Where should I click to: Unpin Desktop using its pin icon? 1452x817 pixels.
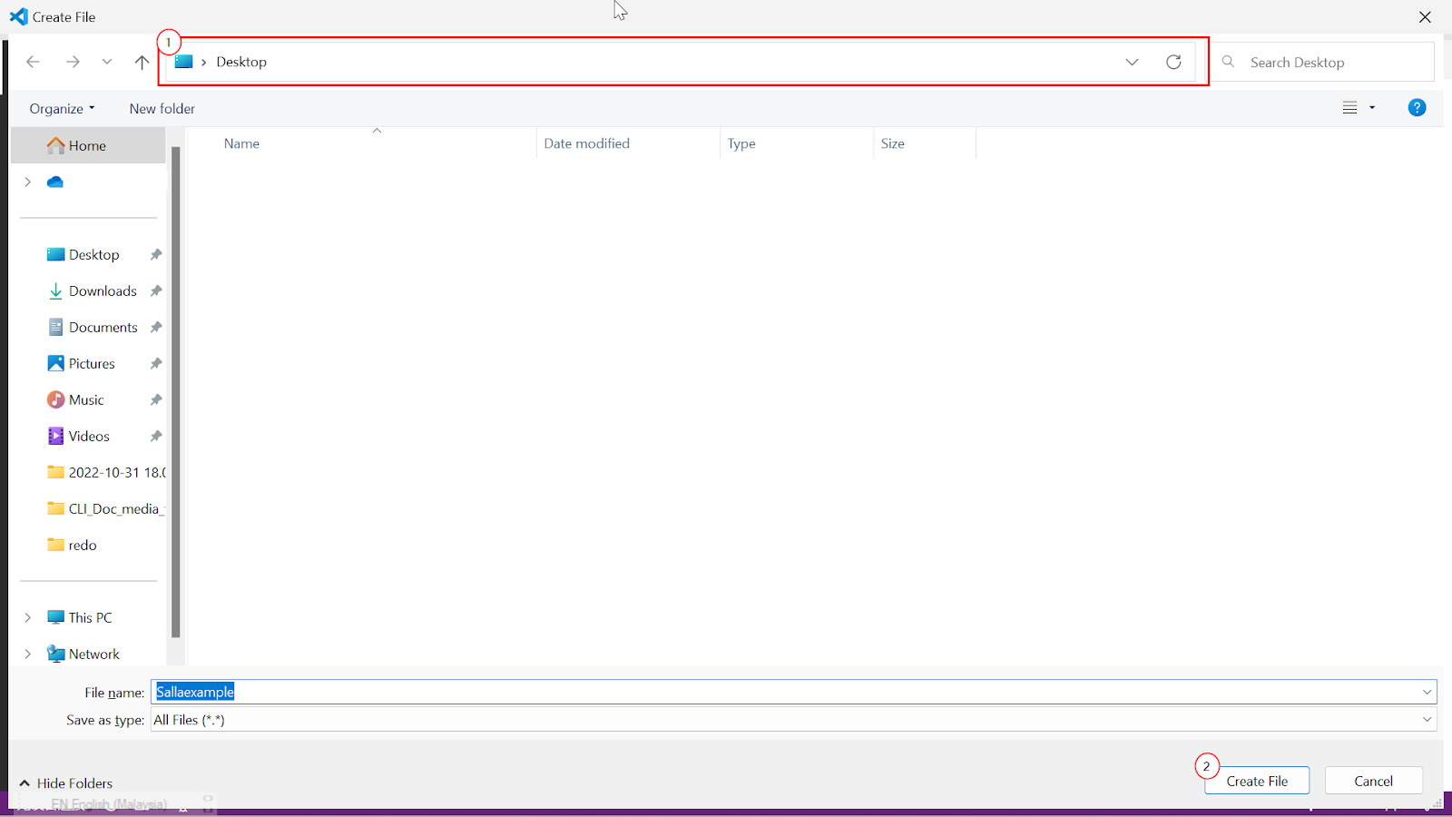(x=156, y=255)
